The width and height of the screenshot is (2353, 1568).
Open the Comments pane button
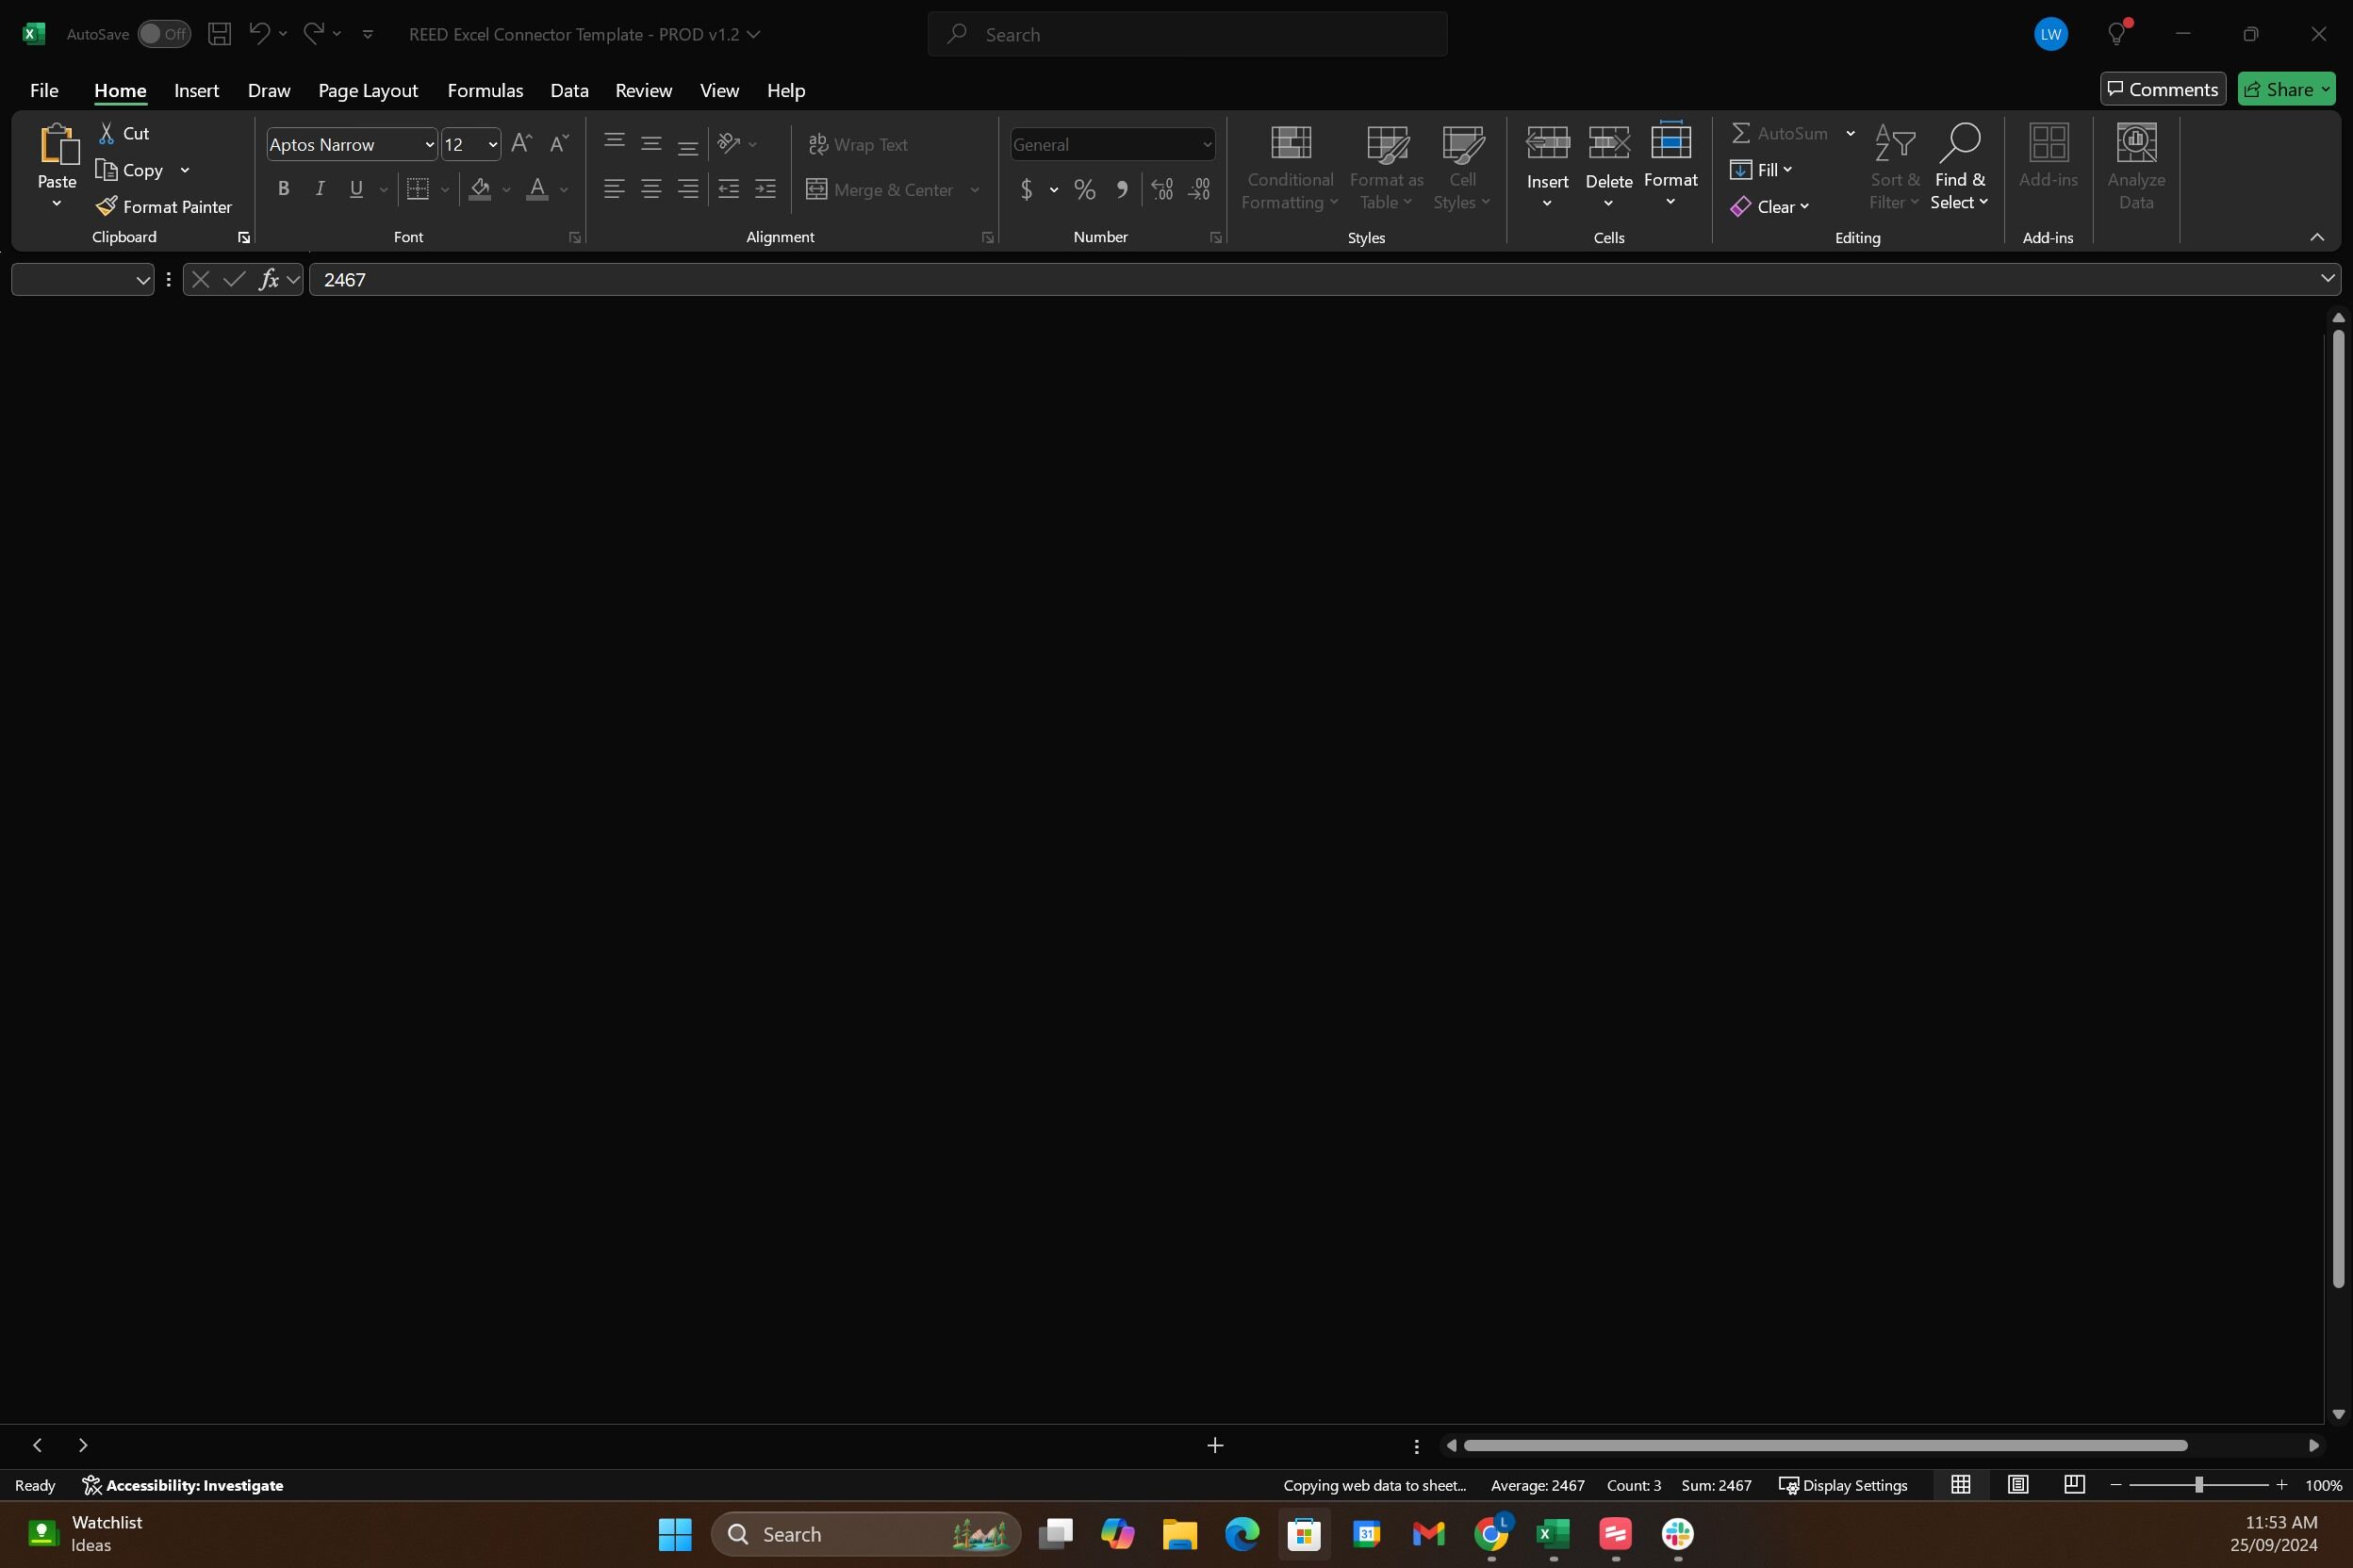[x=2162, y=89]
